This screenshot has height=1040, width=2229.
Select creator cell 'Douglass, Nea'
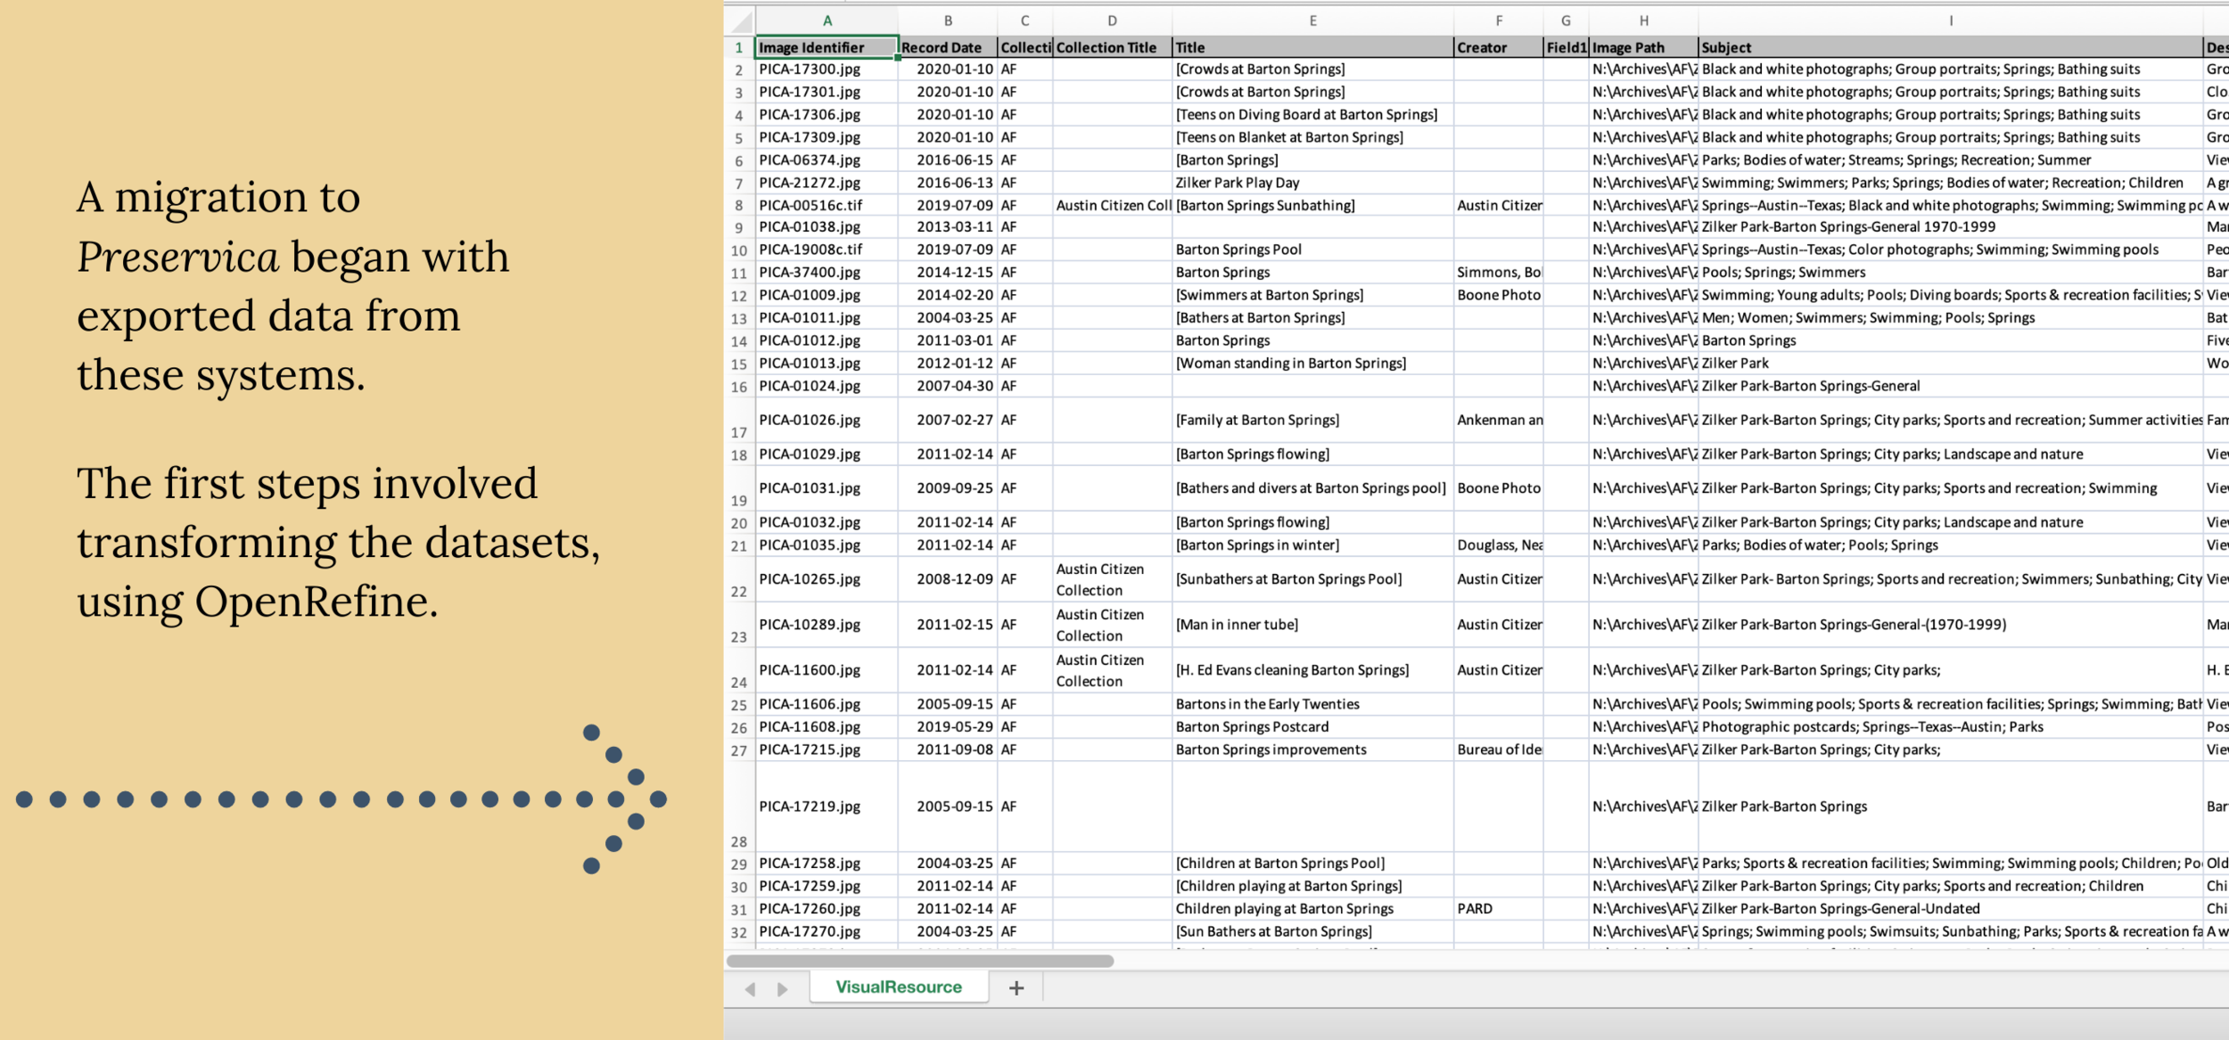[x=1498, y=545]
